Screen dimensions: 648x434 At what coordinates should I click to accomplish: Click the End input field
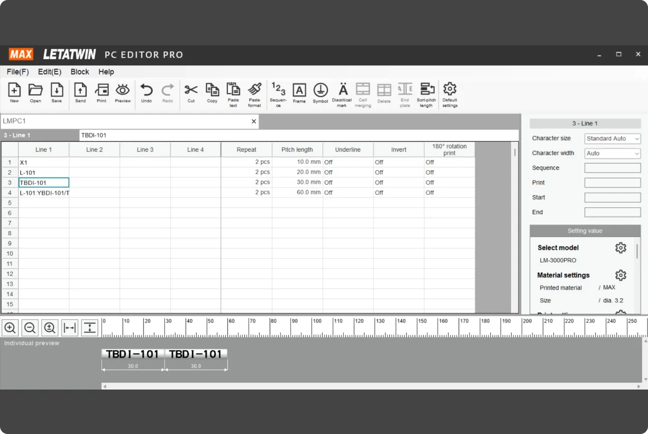coord(613,212)
